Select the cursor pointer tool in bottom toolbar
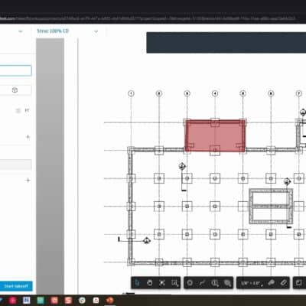Viewport: 306px width, 306px height. 137,283
